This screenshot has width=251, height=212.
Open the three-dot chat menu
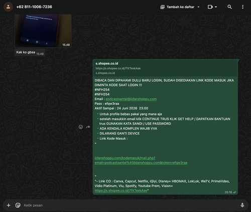[242, 7]
